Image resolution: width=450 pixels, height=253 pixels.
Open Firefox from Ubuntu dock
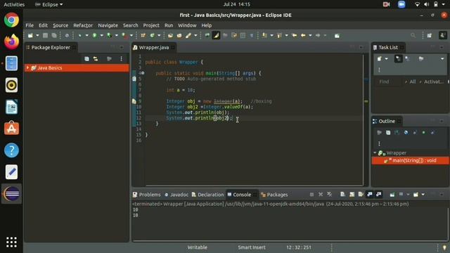pos(11,42)
